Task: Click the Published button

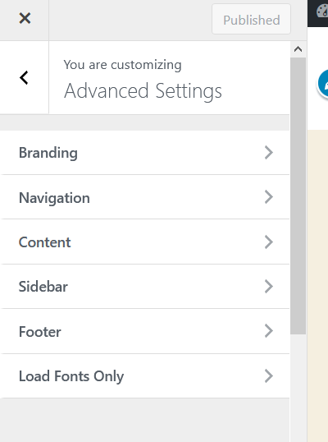Action: pos(251,19)
